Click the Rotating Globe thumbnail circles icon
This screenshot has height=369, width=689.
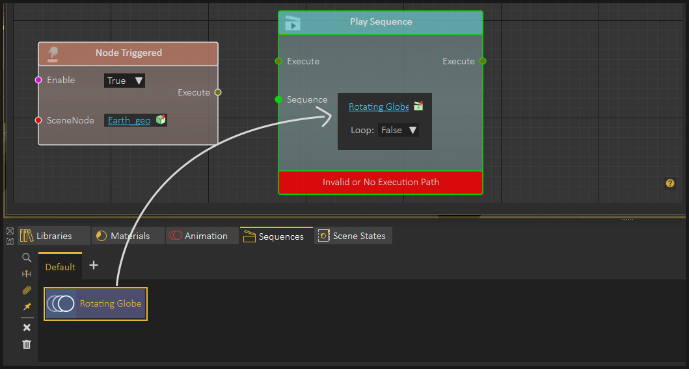pos(61,303)
